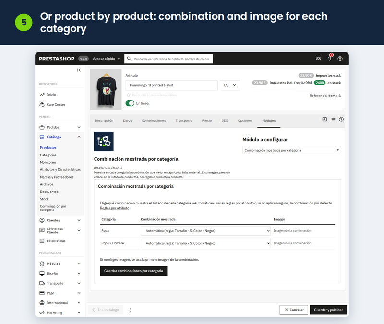Open three-dot more actions menu
The width and height of the screenshot is (384, 324).
[130, 310]
